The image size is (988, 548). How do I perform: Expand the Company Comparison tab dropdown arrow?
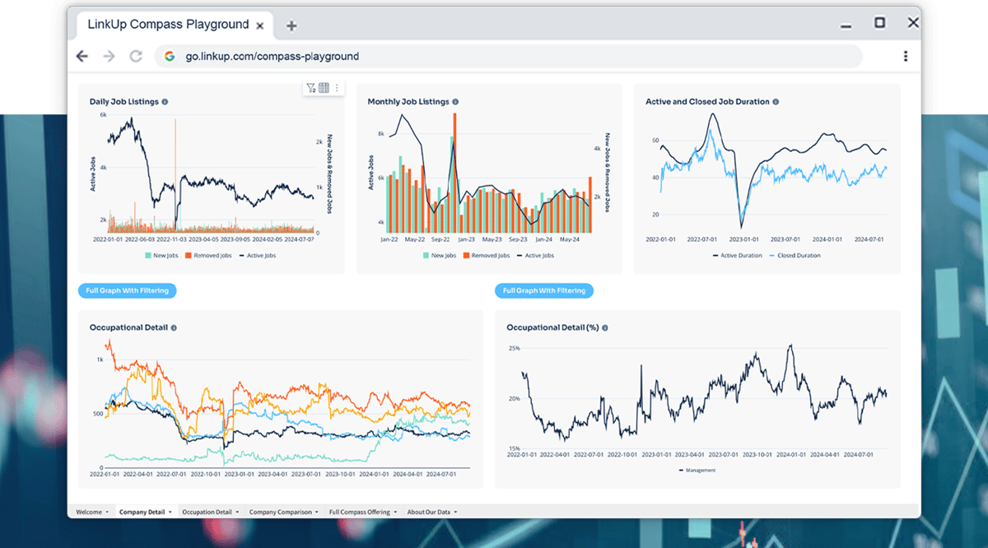point(317,513)
